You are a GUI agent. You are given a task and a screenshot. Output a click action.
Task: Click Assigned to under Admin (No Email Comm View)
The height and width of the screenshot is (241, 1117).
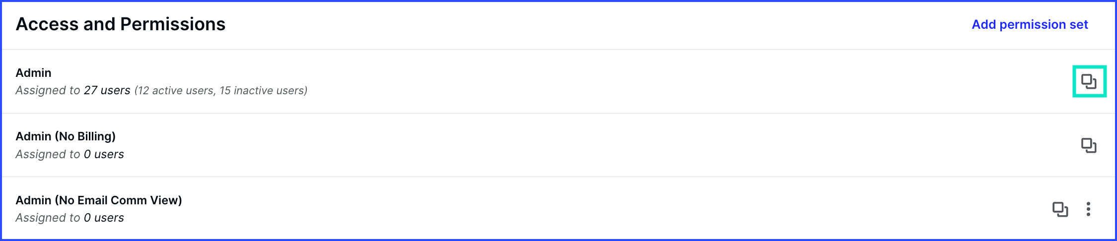point(48,218)
